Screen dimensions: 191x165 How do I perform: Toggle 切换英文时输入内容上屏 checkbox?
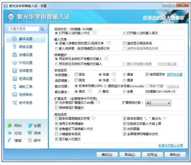(124, 124)
